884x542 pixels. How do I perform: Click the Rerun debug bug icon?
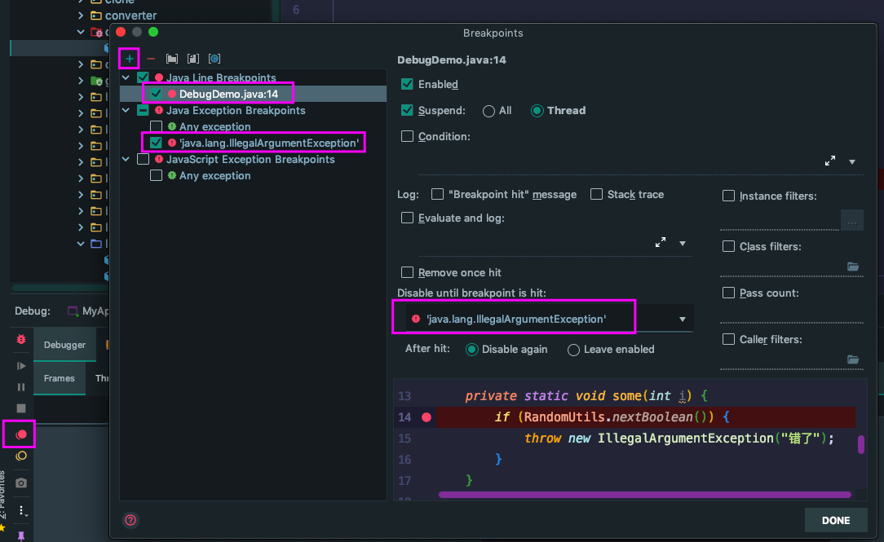(x=21, y=339)
